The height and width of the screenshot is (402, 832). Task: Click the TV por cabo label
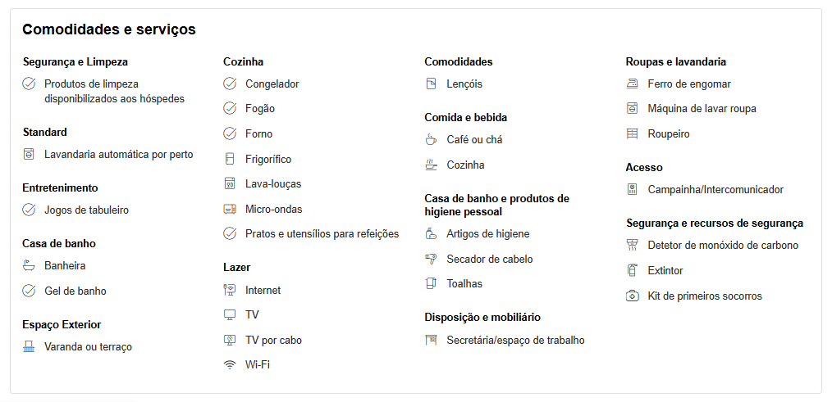point(273,340)
